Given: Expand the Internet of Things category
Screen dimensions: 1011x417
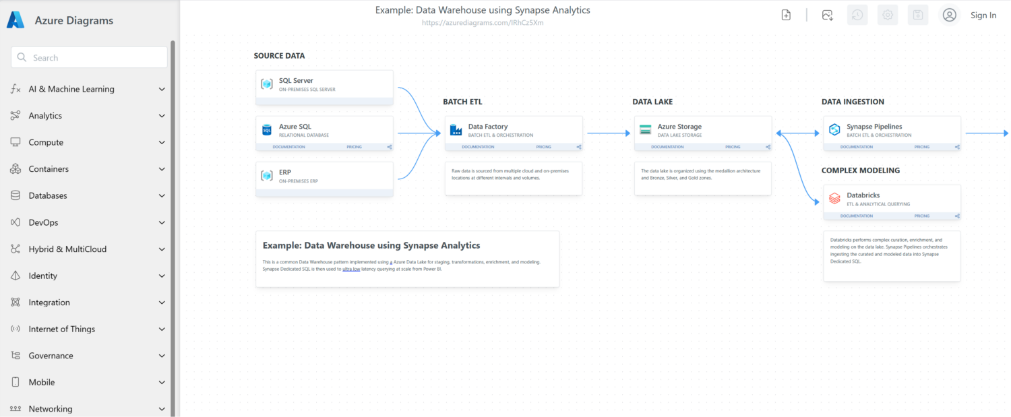Looking at the screenshot, I should click(x=88, y=329).
